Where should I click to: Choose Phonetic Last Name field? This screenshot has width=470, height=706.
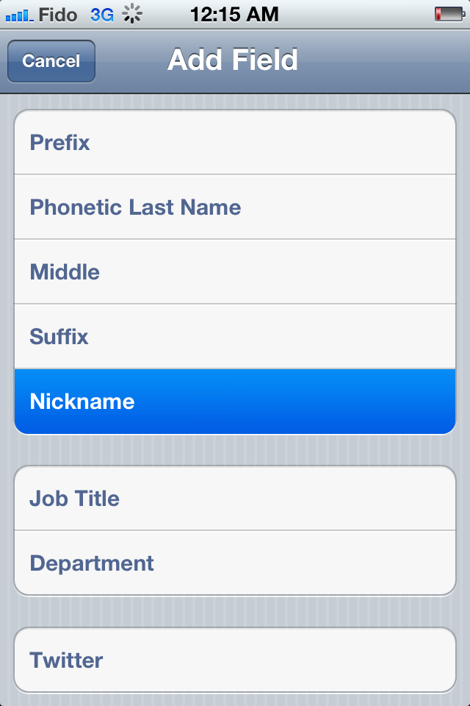[x=235, y=207]
